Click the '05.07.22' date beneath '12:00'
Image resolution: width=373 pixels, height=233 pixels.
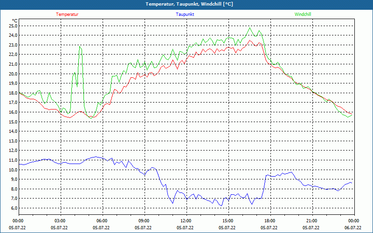coord(185,227)
